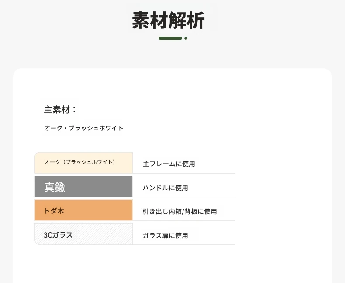Viewport: 345px width, 283px height.
Task: Click the オーク(ブラッシュホワイト) label text
Action: [x=80, y=162]
